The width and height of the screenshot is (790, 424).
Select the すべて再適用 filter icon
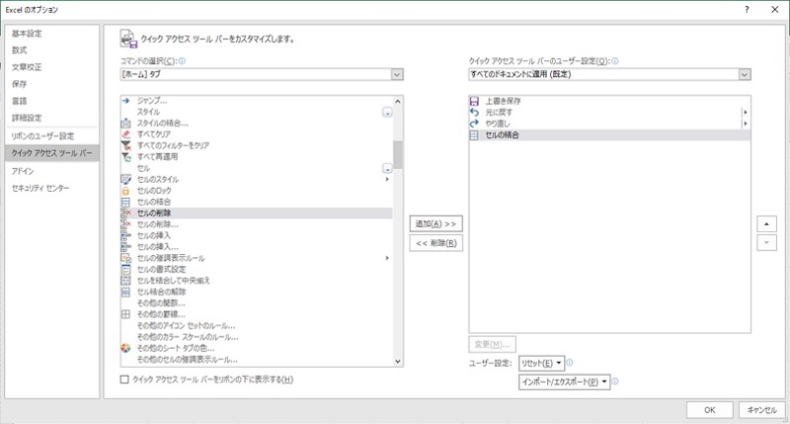(x=126, y=157)
